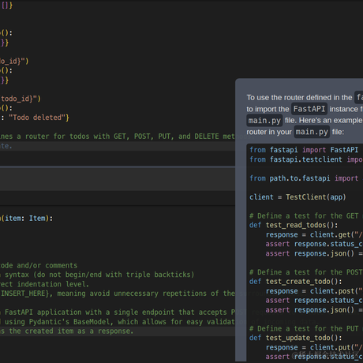
Task: Click the line ending "ode and/or comments"
Action: 39,265
